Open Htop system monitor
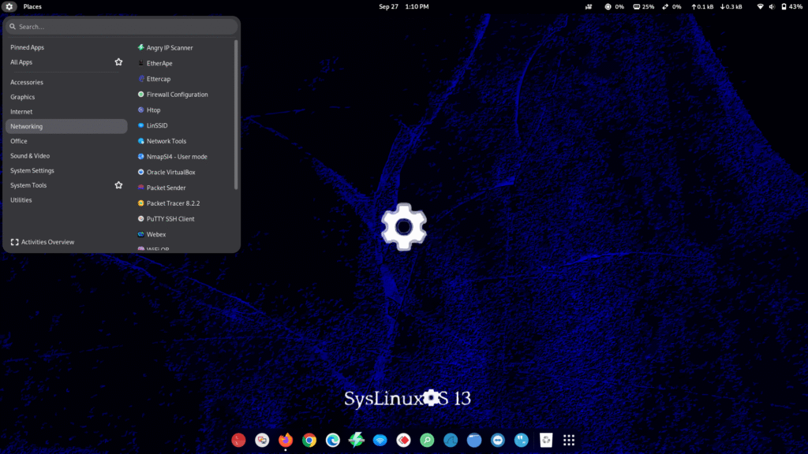 point(155,110)
